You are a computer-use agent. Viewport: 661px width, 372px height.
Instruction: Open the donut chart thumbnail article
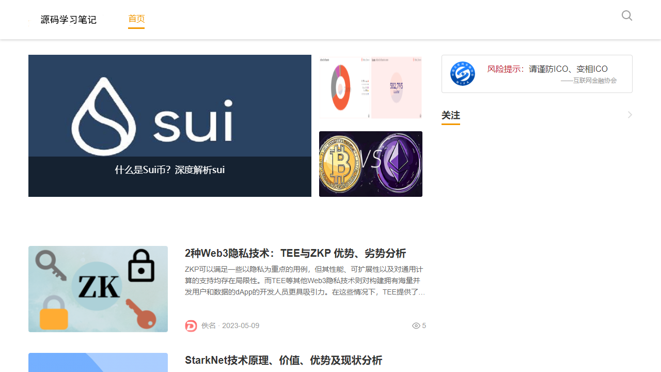click(371, 87)
